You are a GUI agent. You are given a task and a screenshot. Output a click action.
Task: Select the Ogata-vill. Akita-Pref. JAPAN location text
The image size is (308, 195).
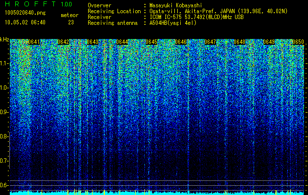218,11
